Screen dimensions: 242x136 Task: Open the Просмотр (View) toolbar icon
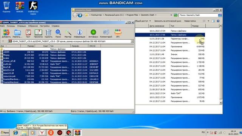pyautogui.click(x=38, y=34)
